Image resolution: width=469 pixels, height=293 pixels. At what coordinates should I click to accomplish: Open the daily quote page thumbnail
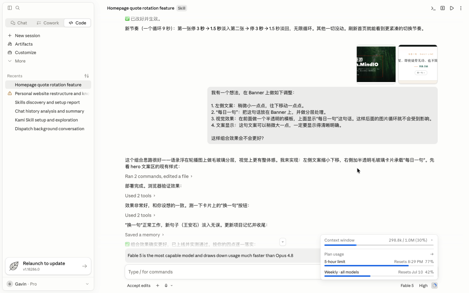click(x=418, y=64)
